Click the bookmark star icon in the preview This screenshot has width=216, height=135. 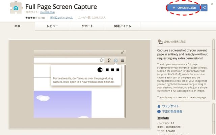[x=102, y=60]
